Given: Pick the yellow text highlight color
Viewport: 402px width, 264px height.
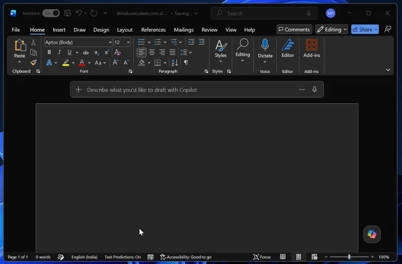Looking at the screenshot, I should pos(65,63).
